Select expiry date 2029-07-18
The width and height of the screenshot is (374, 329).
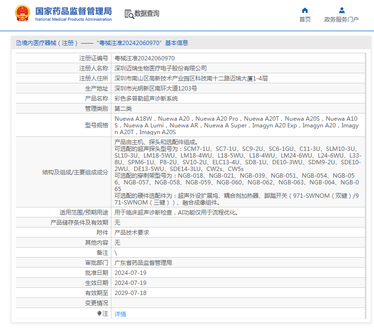(x=131, y=293)
